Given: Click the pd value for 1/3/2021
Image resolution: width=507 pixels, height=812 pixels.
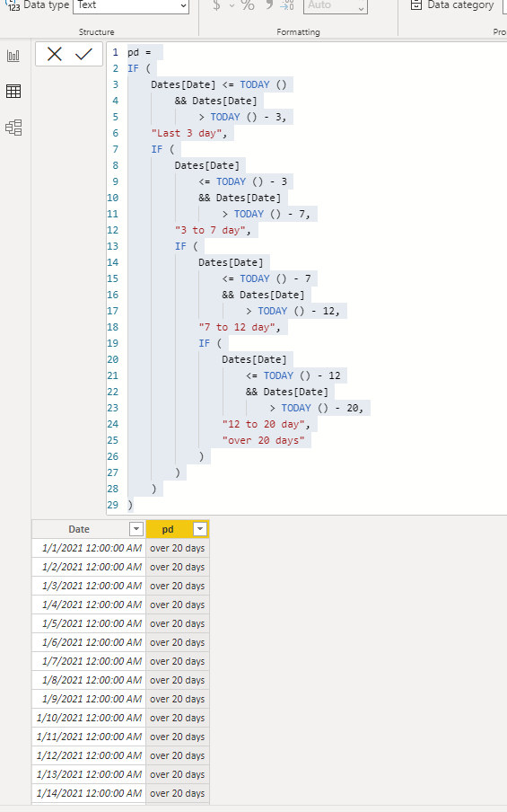Looking at the screenshot, I should pyautogui.click(x=178, y=586).
